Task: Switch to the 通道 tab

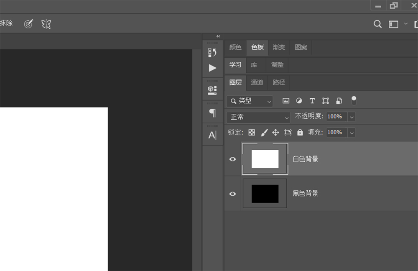Action: tap(257, 82)
